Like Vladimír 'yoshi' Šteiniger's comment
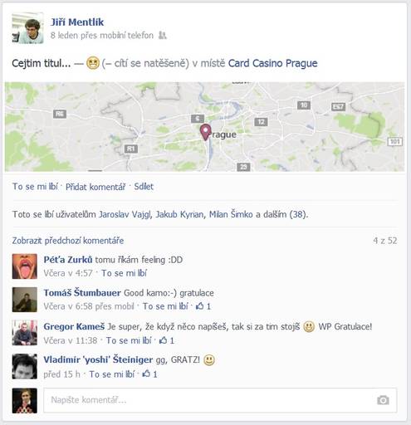 coord(112,374)
